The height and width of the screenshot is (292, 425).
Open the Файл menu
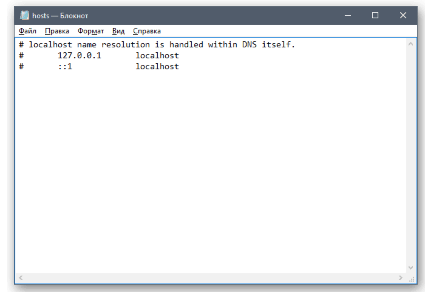28,31
